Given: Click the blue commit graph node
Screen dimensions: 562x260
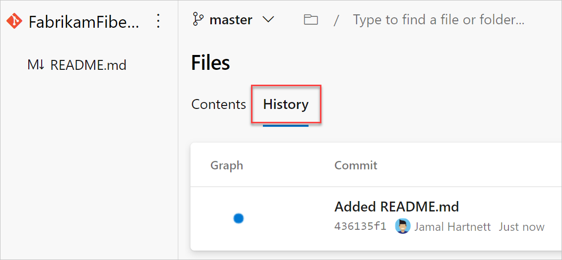Looking at the screenshot, I should coord(239,218).
